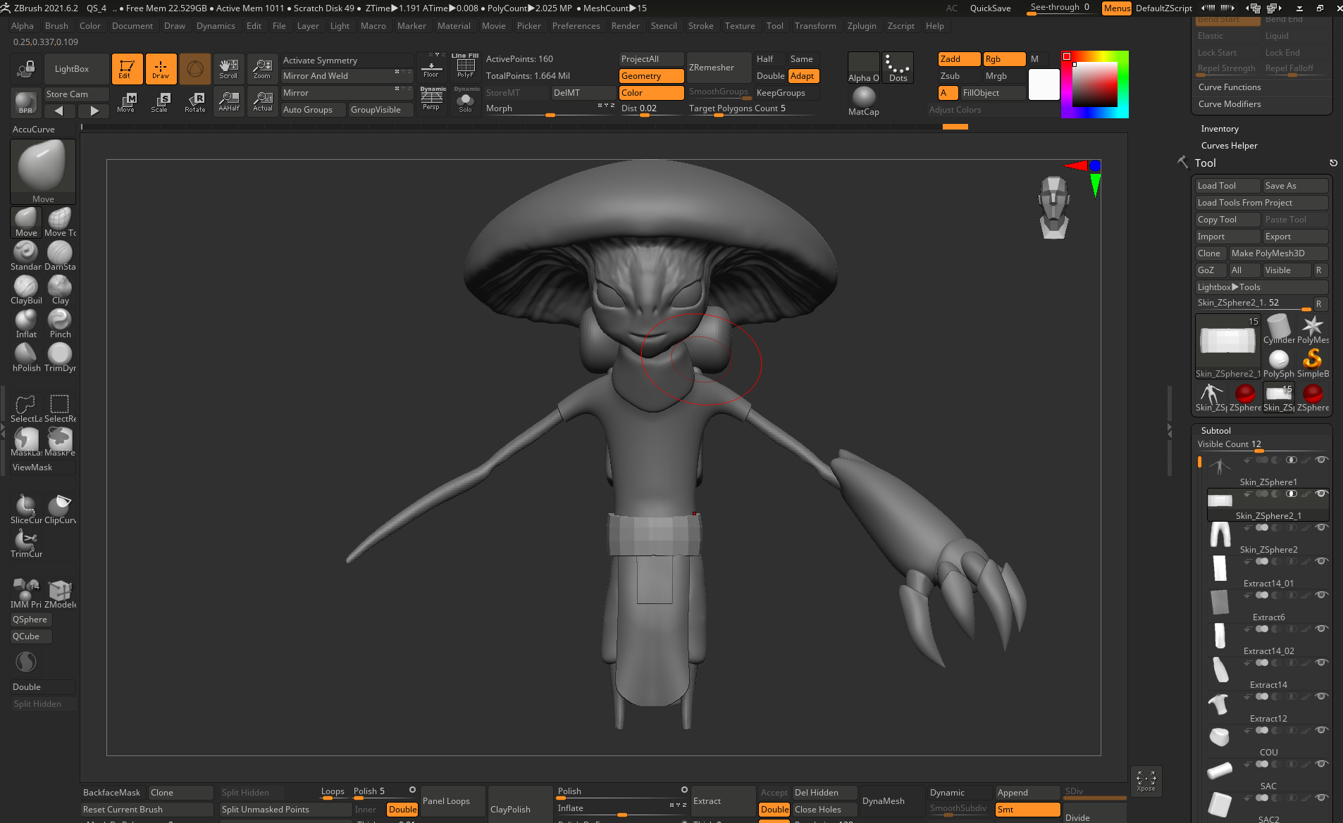
Task: Select the Inflate brush icon
Action: click(x=26, y=321)
